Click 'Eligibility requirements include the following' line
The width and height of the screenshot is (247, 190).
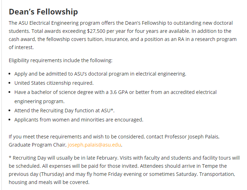click(60, 60)
